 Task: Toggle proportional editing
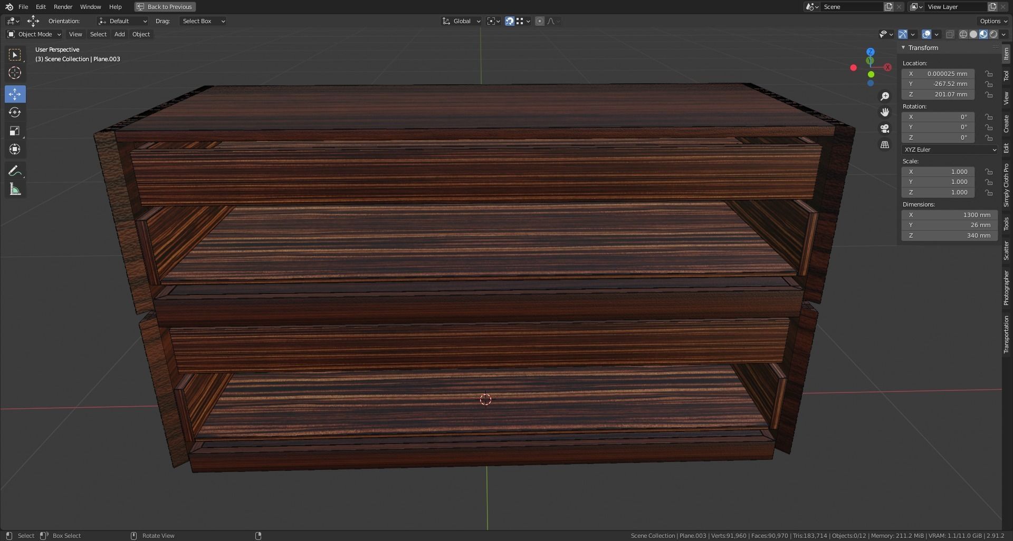tap(540, 21)
